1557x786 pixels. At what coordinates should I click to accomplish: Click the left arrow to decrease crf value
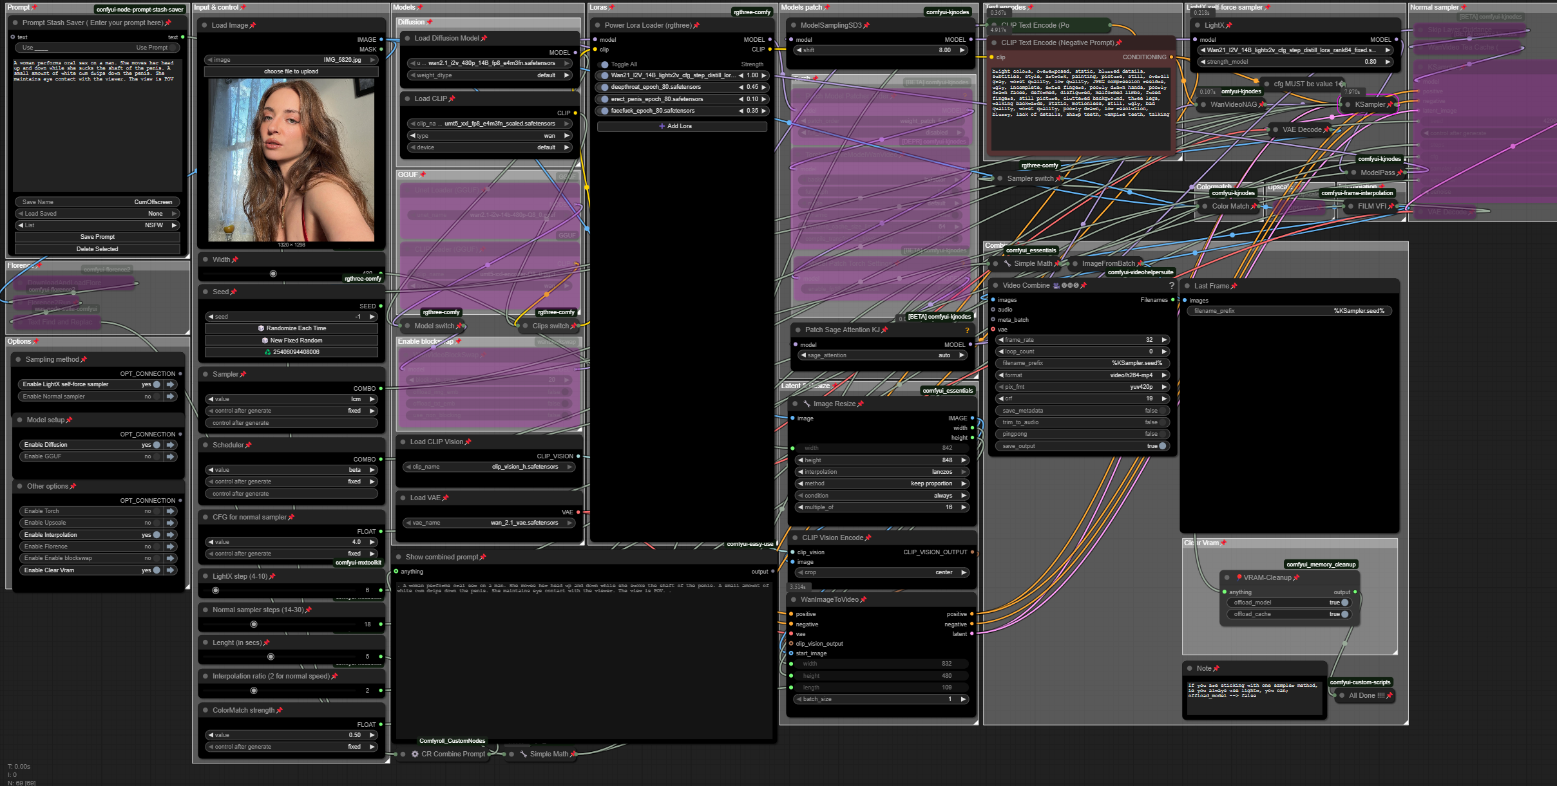(x=1000, y=398)
